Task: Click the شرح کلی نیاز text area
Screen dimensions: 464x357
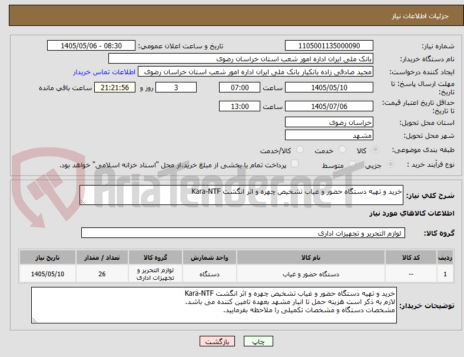Action: pos(241,195)
